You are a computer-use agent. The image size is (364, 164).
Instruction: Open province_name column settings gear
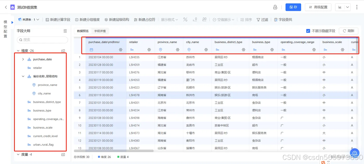coord(178,50)
